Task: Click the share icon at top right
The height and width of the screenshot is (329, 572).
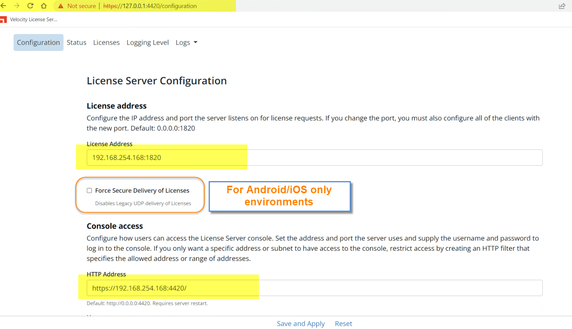Action: (x=562, y=6)
